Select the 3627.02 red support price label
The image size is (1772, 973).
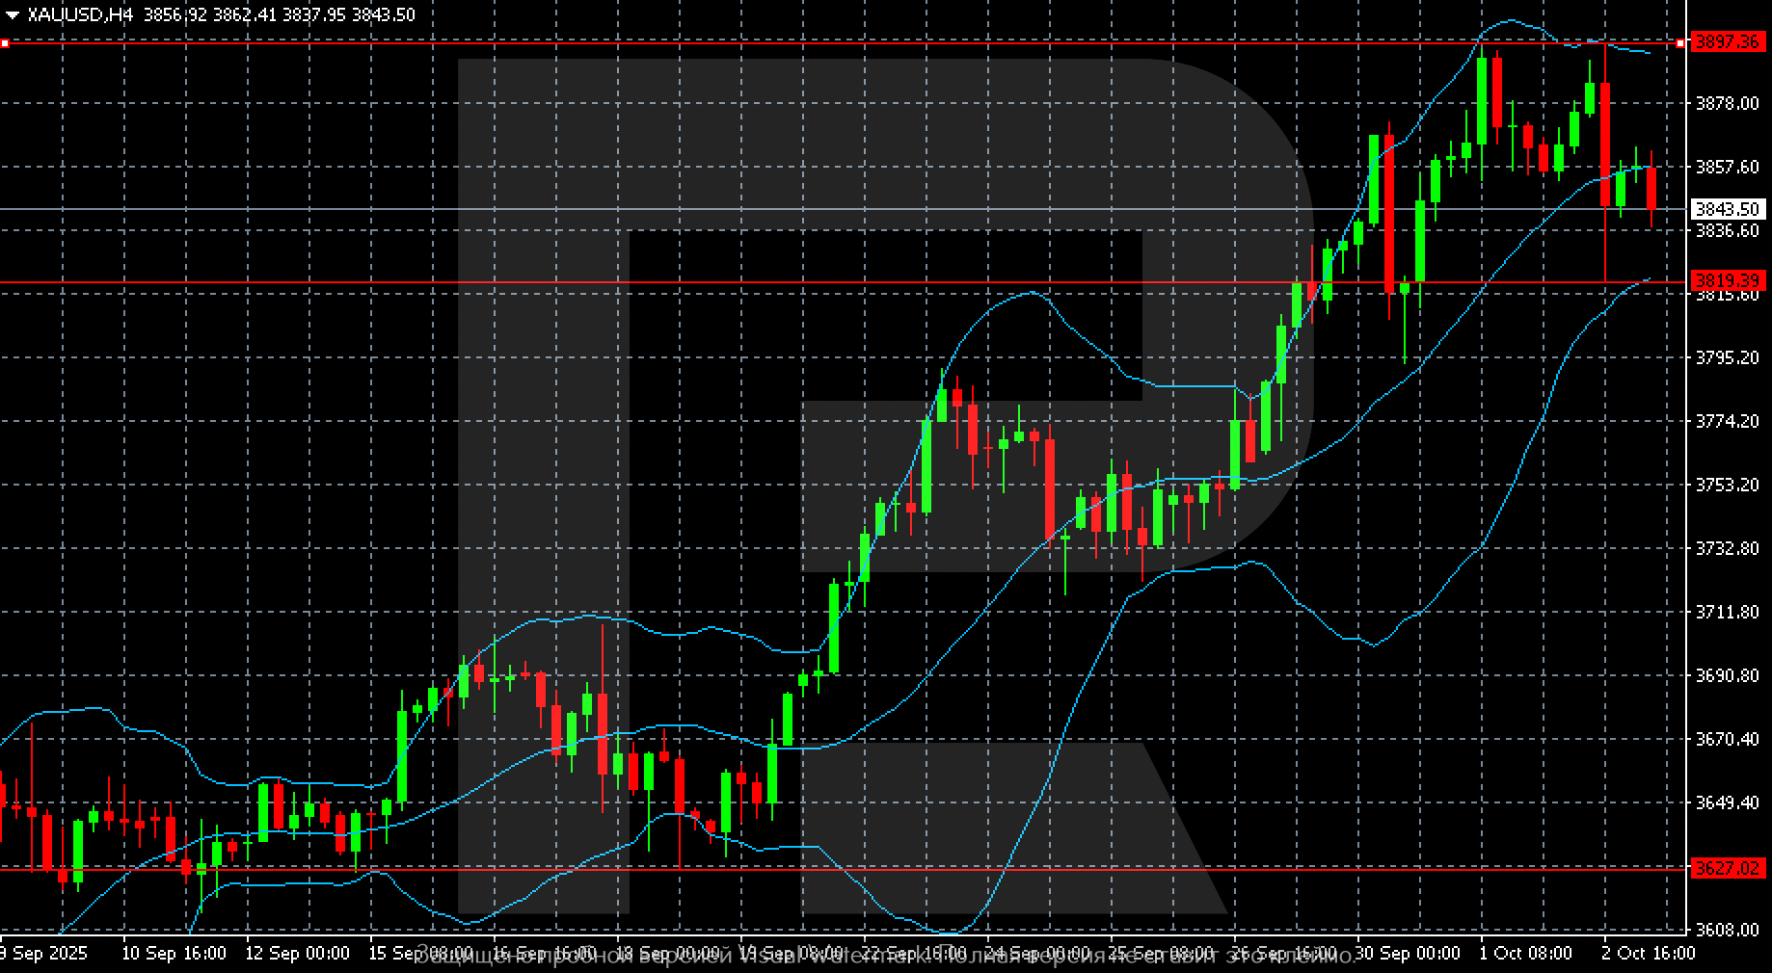pos(1729,868)
